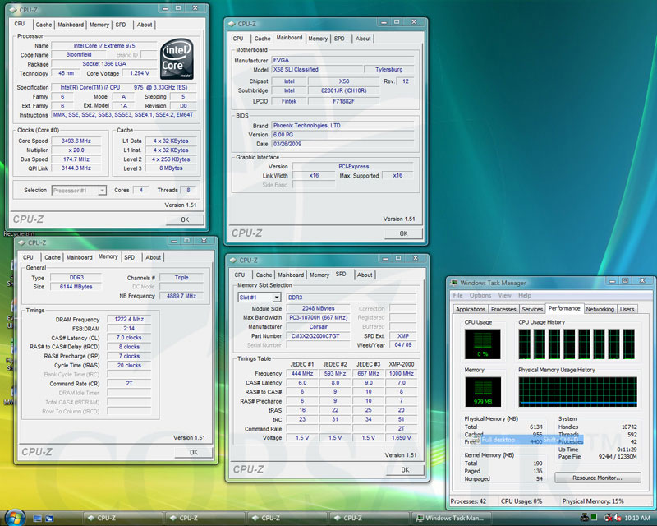Screen dimensions: 657x526
Task: Click the motherboard Manufacturer field EVGA
Action: (x=342, y=60)
